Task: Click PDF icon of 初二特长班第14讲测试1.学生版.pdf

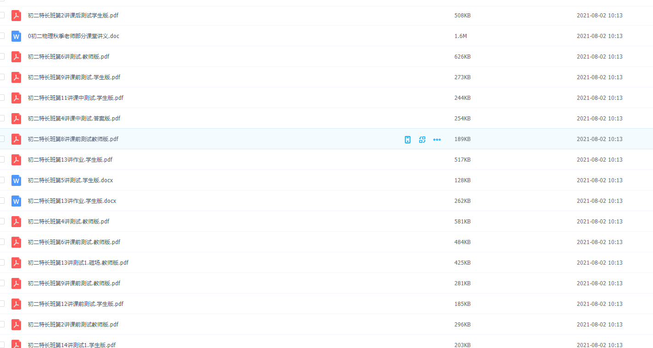Action: point(17,344)
